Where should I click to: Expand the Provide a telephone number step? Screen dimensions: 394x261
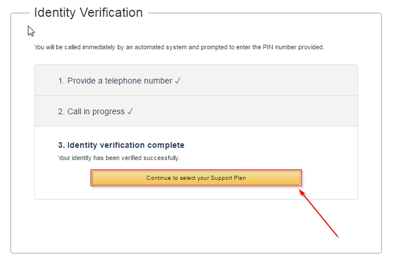pos(196,80)
